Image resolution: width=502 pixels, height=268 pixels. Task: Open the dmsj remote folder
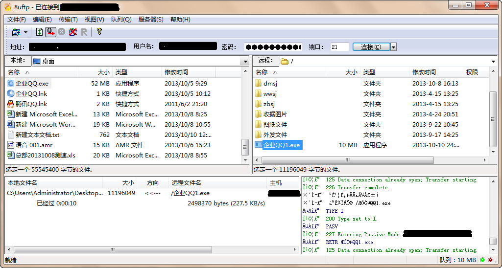(x=270, y=84)
